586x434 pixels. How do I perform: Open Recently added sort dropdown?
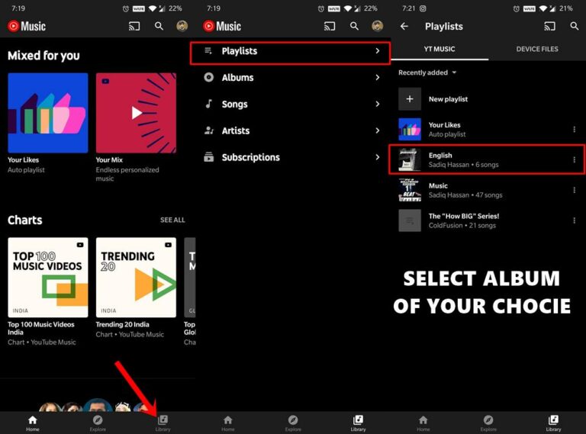click(427, 72)
